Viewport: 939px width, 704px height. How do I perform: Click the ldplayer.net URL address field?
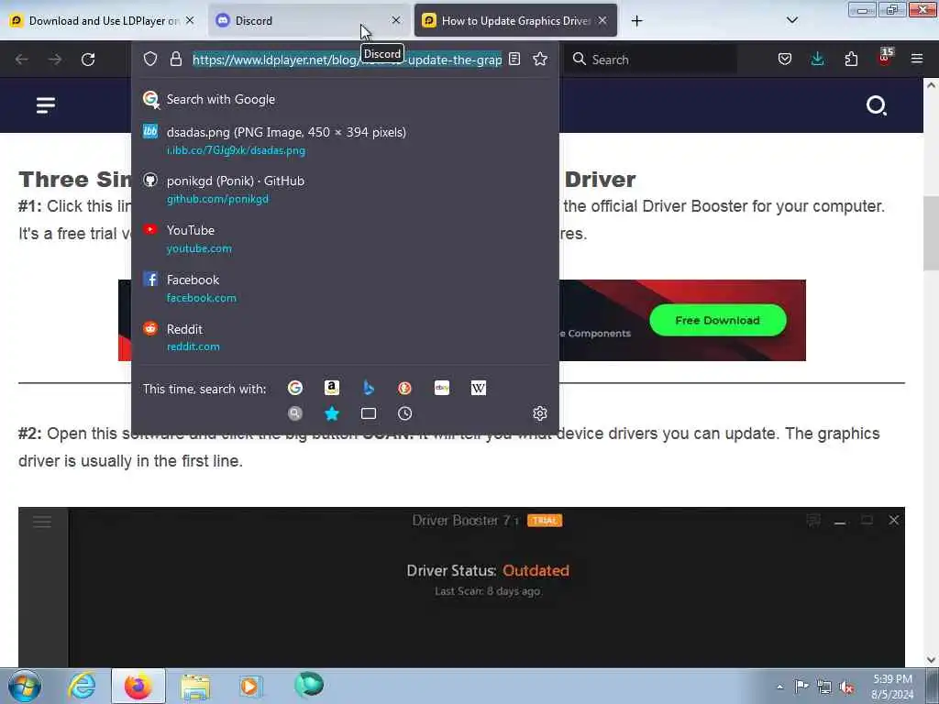pyautogui.click(x=347, y=60)
